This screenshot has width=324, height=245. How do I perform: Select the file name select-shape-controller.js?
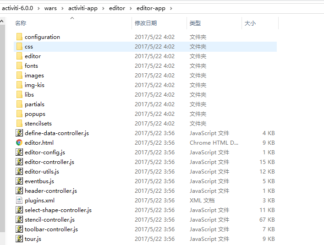(58, 210)
